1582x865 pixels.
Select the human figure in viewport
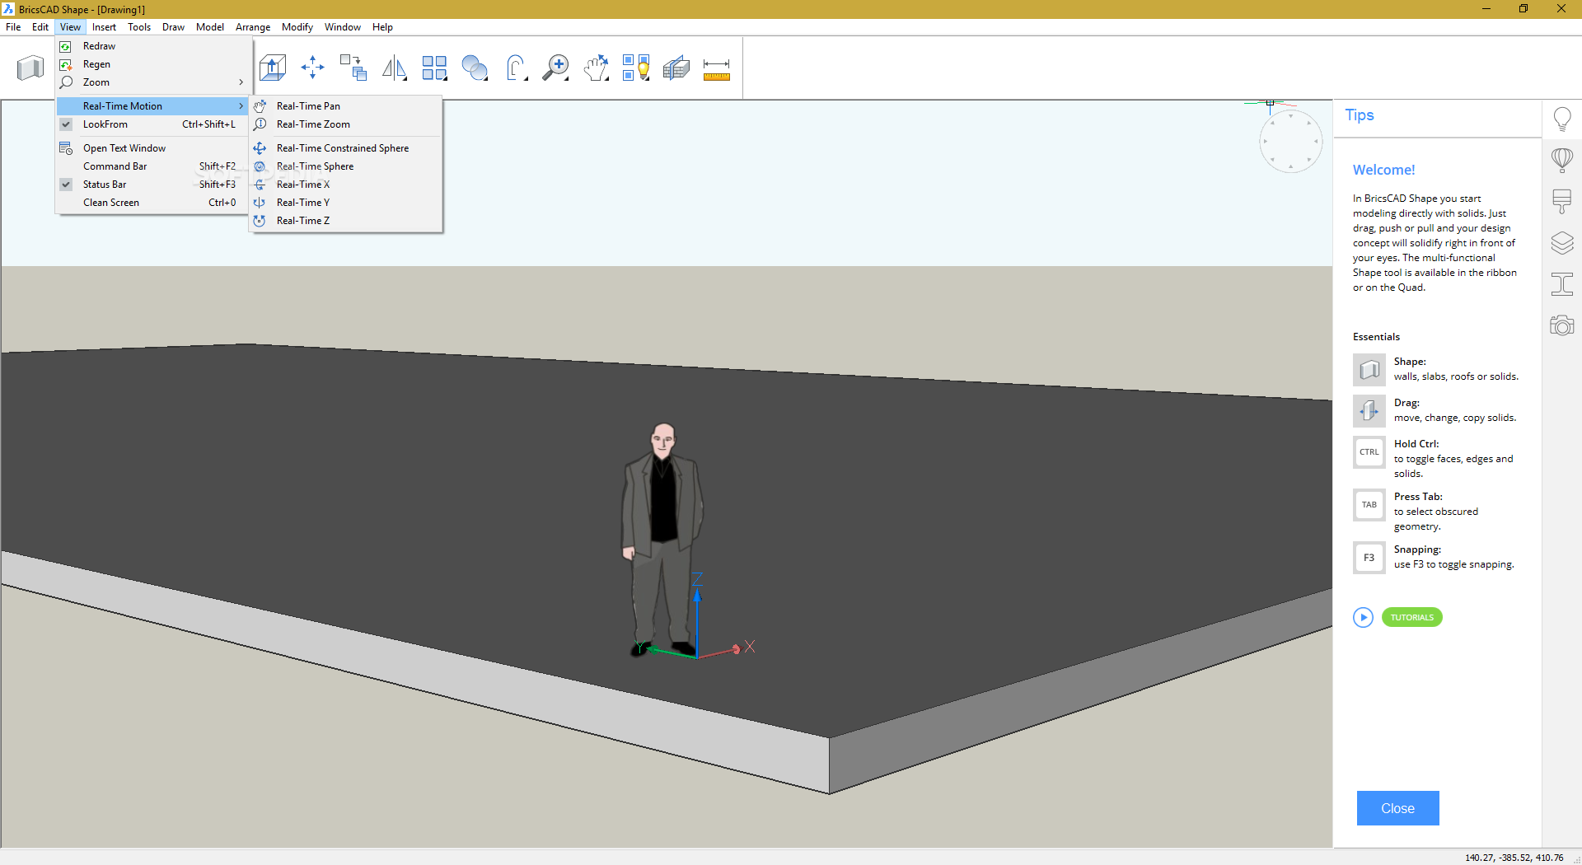(662, 540)
